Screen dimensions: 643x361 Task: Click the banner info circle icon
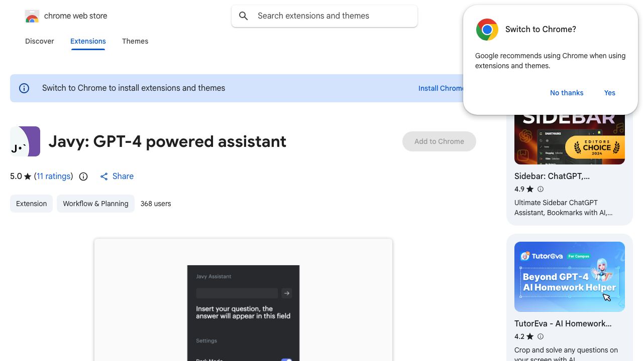[x=24, y=88]
